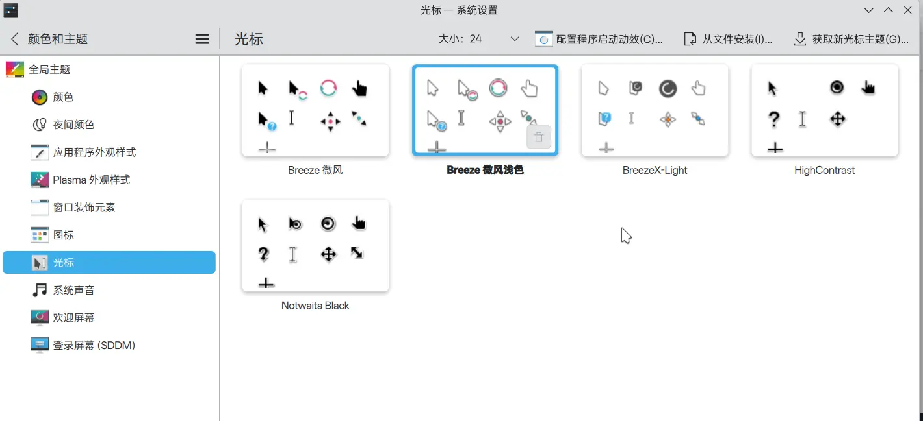Click the Notwaita Black theme name label
This screenshot has width=923, height=421.
315,306
